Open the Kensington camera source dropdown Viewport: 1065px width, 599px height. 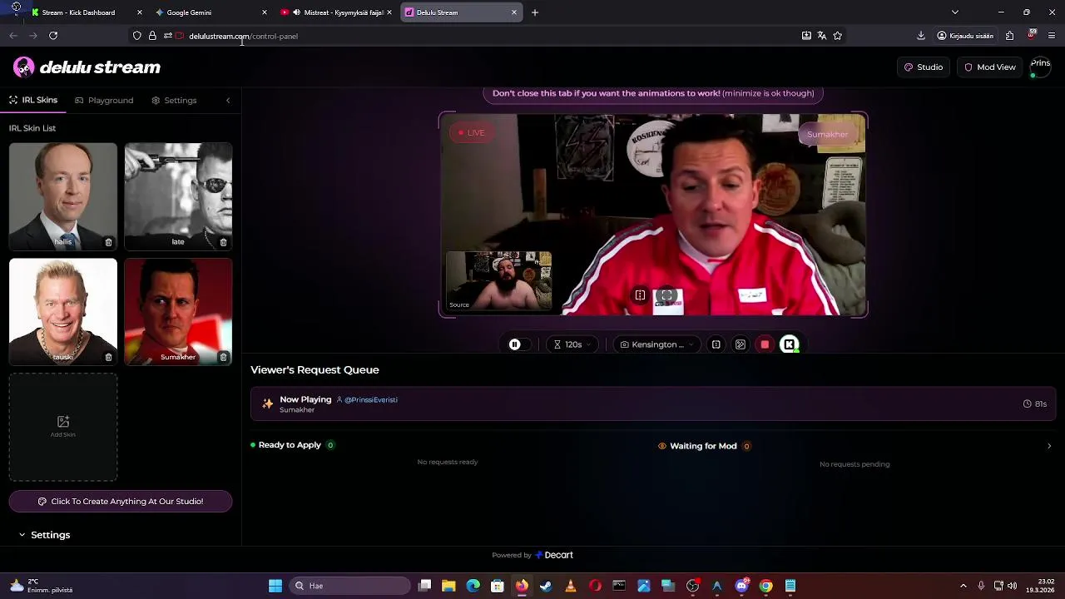point(657,344)
